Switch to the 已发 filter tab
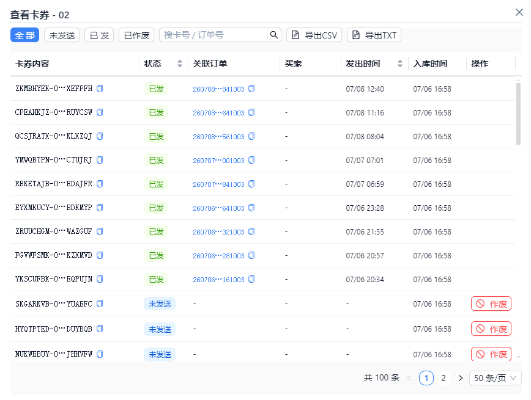531x400 pixels. pos(99,35)
